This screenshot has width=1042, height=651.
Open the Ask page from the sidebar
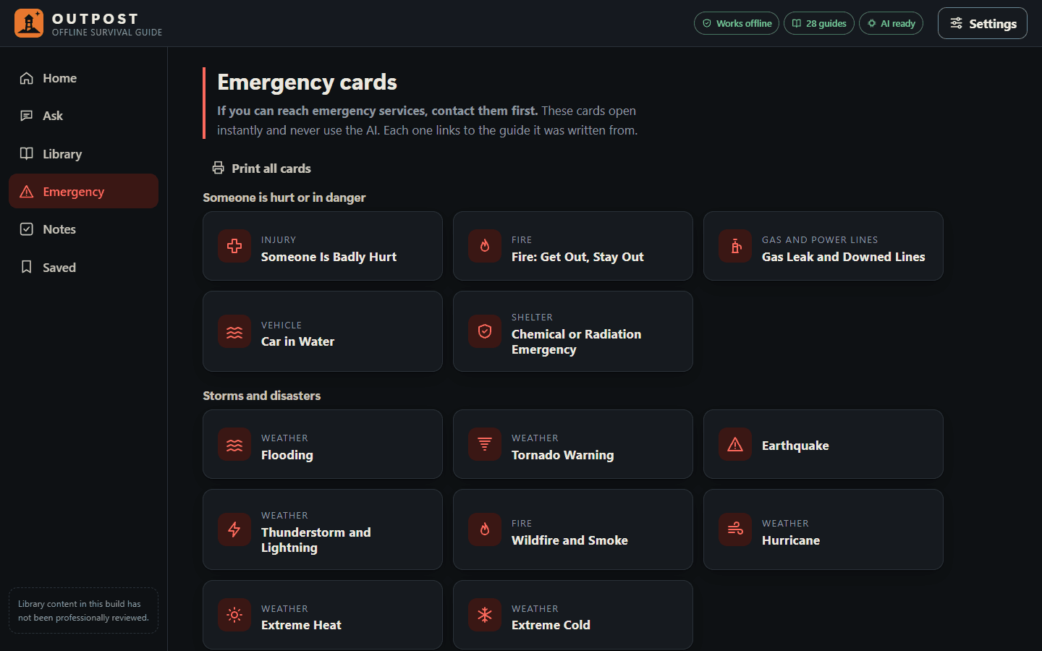(x=83, y=116)
